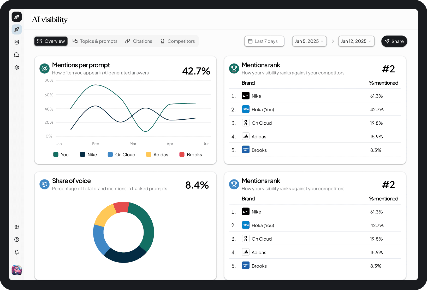427x290 pixels.
Task: Open notifications bell icon
Action: point(17,252)
